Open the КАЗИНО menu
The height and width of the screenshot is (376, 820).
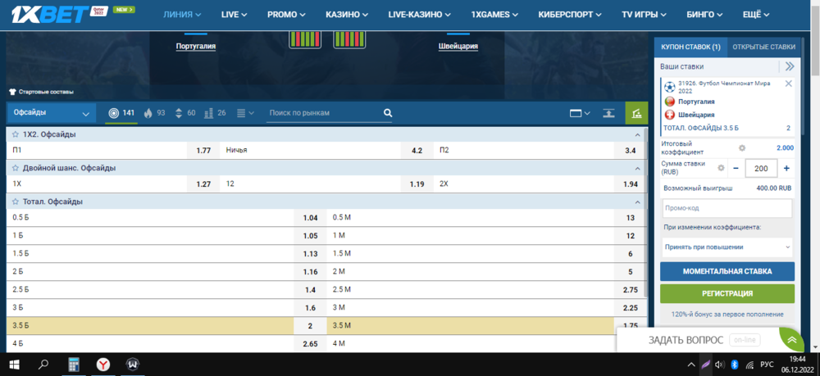click(x=347, y=15)
